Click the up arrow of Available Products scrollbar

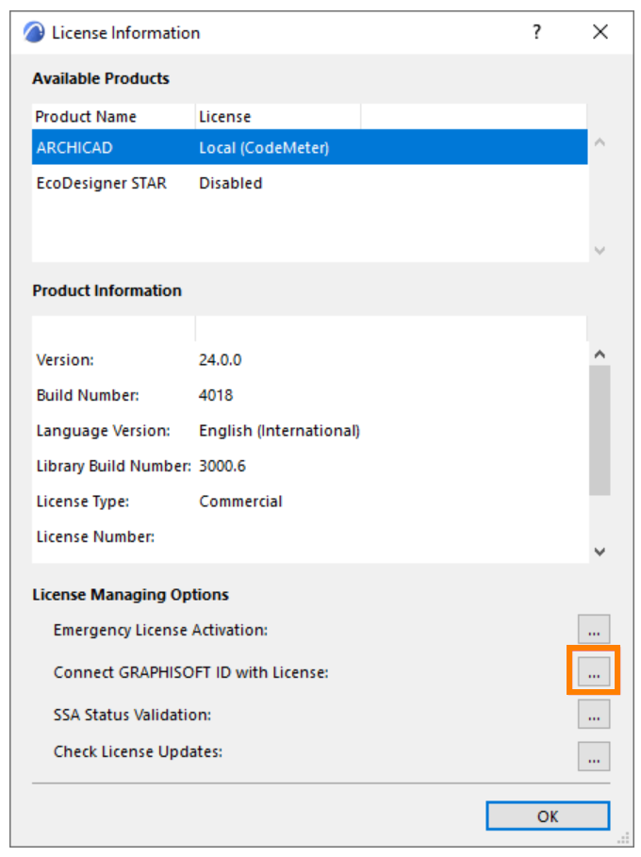coord(600,142)
